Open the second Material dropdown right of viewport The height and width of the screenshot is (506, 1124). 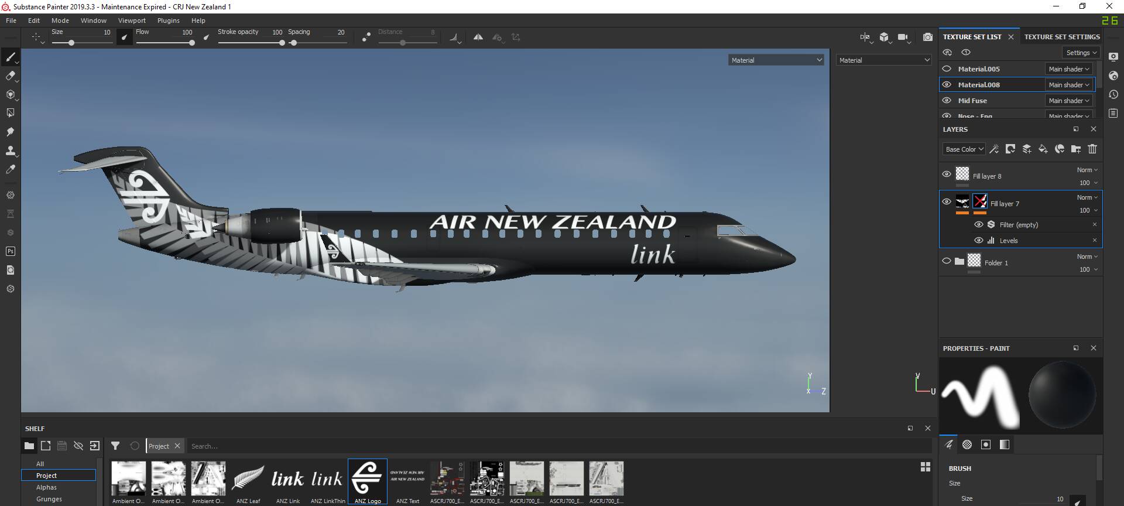coord(883,60)
